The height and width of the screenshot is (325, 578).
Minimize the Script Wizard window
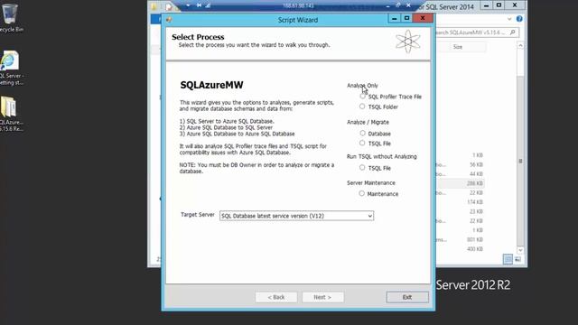[x=394, y=18]
